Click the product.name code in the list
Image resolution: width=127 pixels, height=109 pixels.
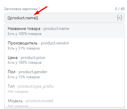[57, 29]
